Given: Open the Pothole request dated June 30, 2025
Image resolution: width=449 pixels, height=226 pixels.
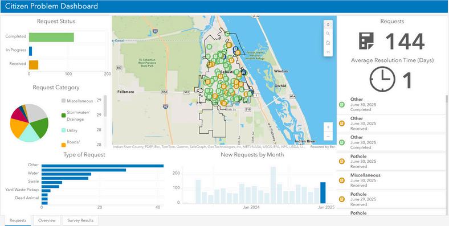Looking at the screenshot, I should pyautogui.click(x=391, y=161).
